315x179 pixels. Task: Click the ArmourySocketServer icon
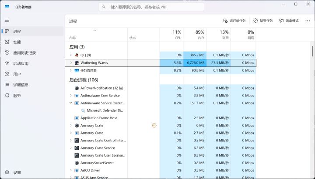77,163
